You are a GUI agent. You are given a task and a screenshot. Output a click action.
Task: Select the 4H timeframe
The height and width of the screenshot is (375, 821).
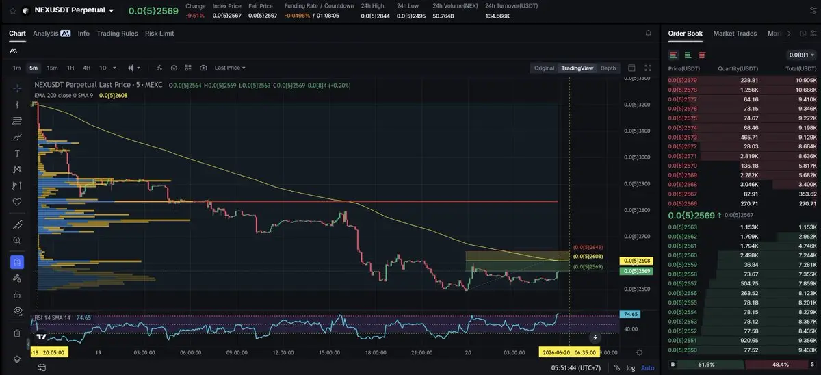(86, 68)
